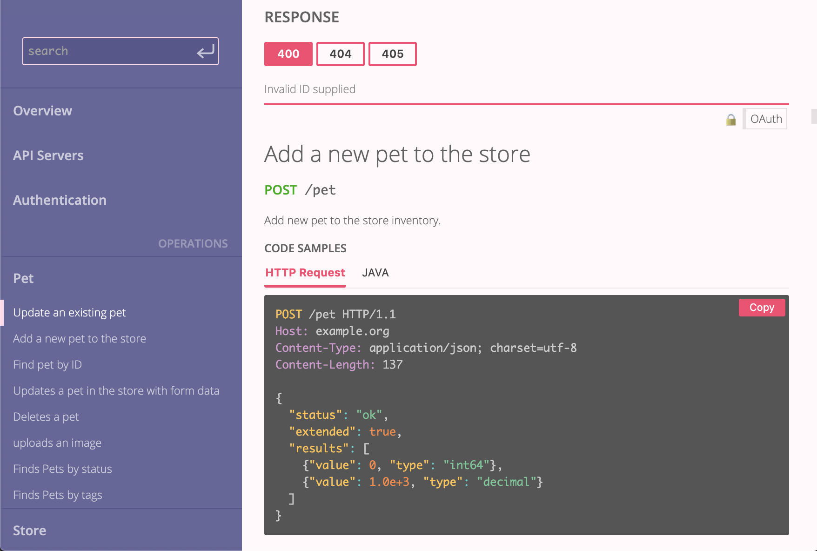Open the uploads an image operation
The width and height of the screenshot is (817, 551).
pyautogui.click(x=57, y=443)
